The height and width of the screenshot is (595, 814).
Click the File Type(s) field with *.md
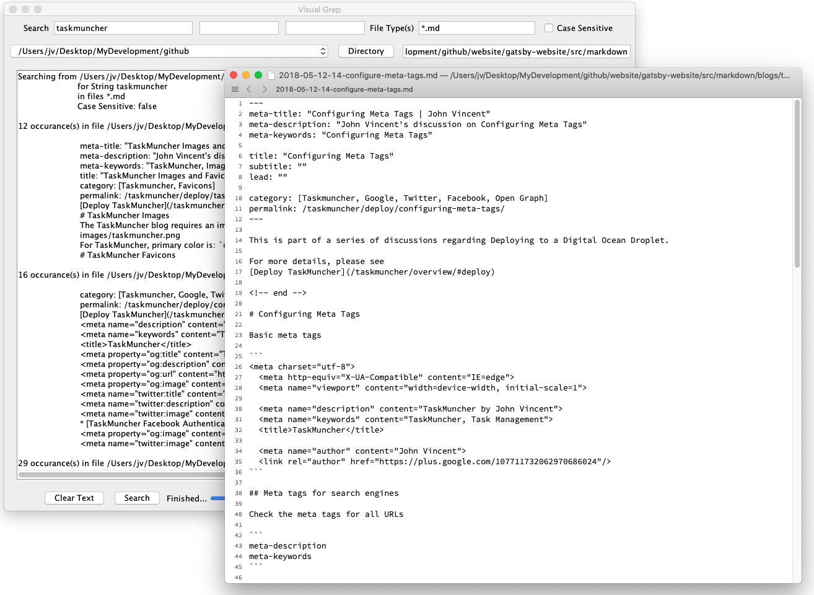tap(477, 28)
